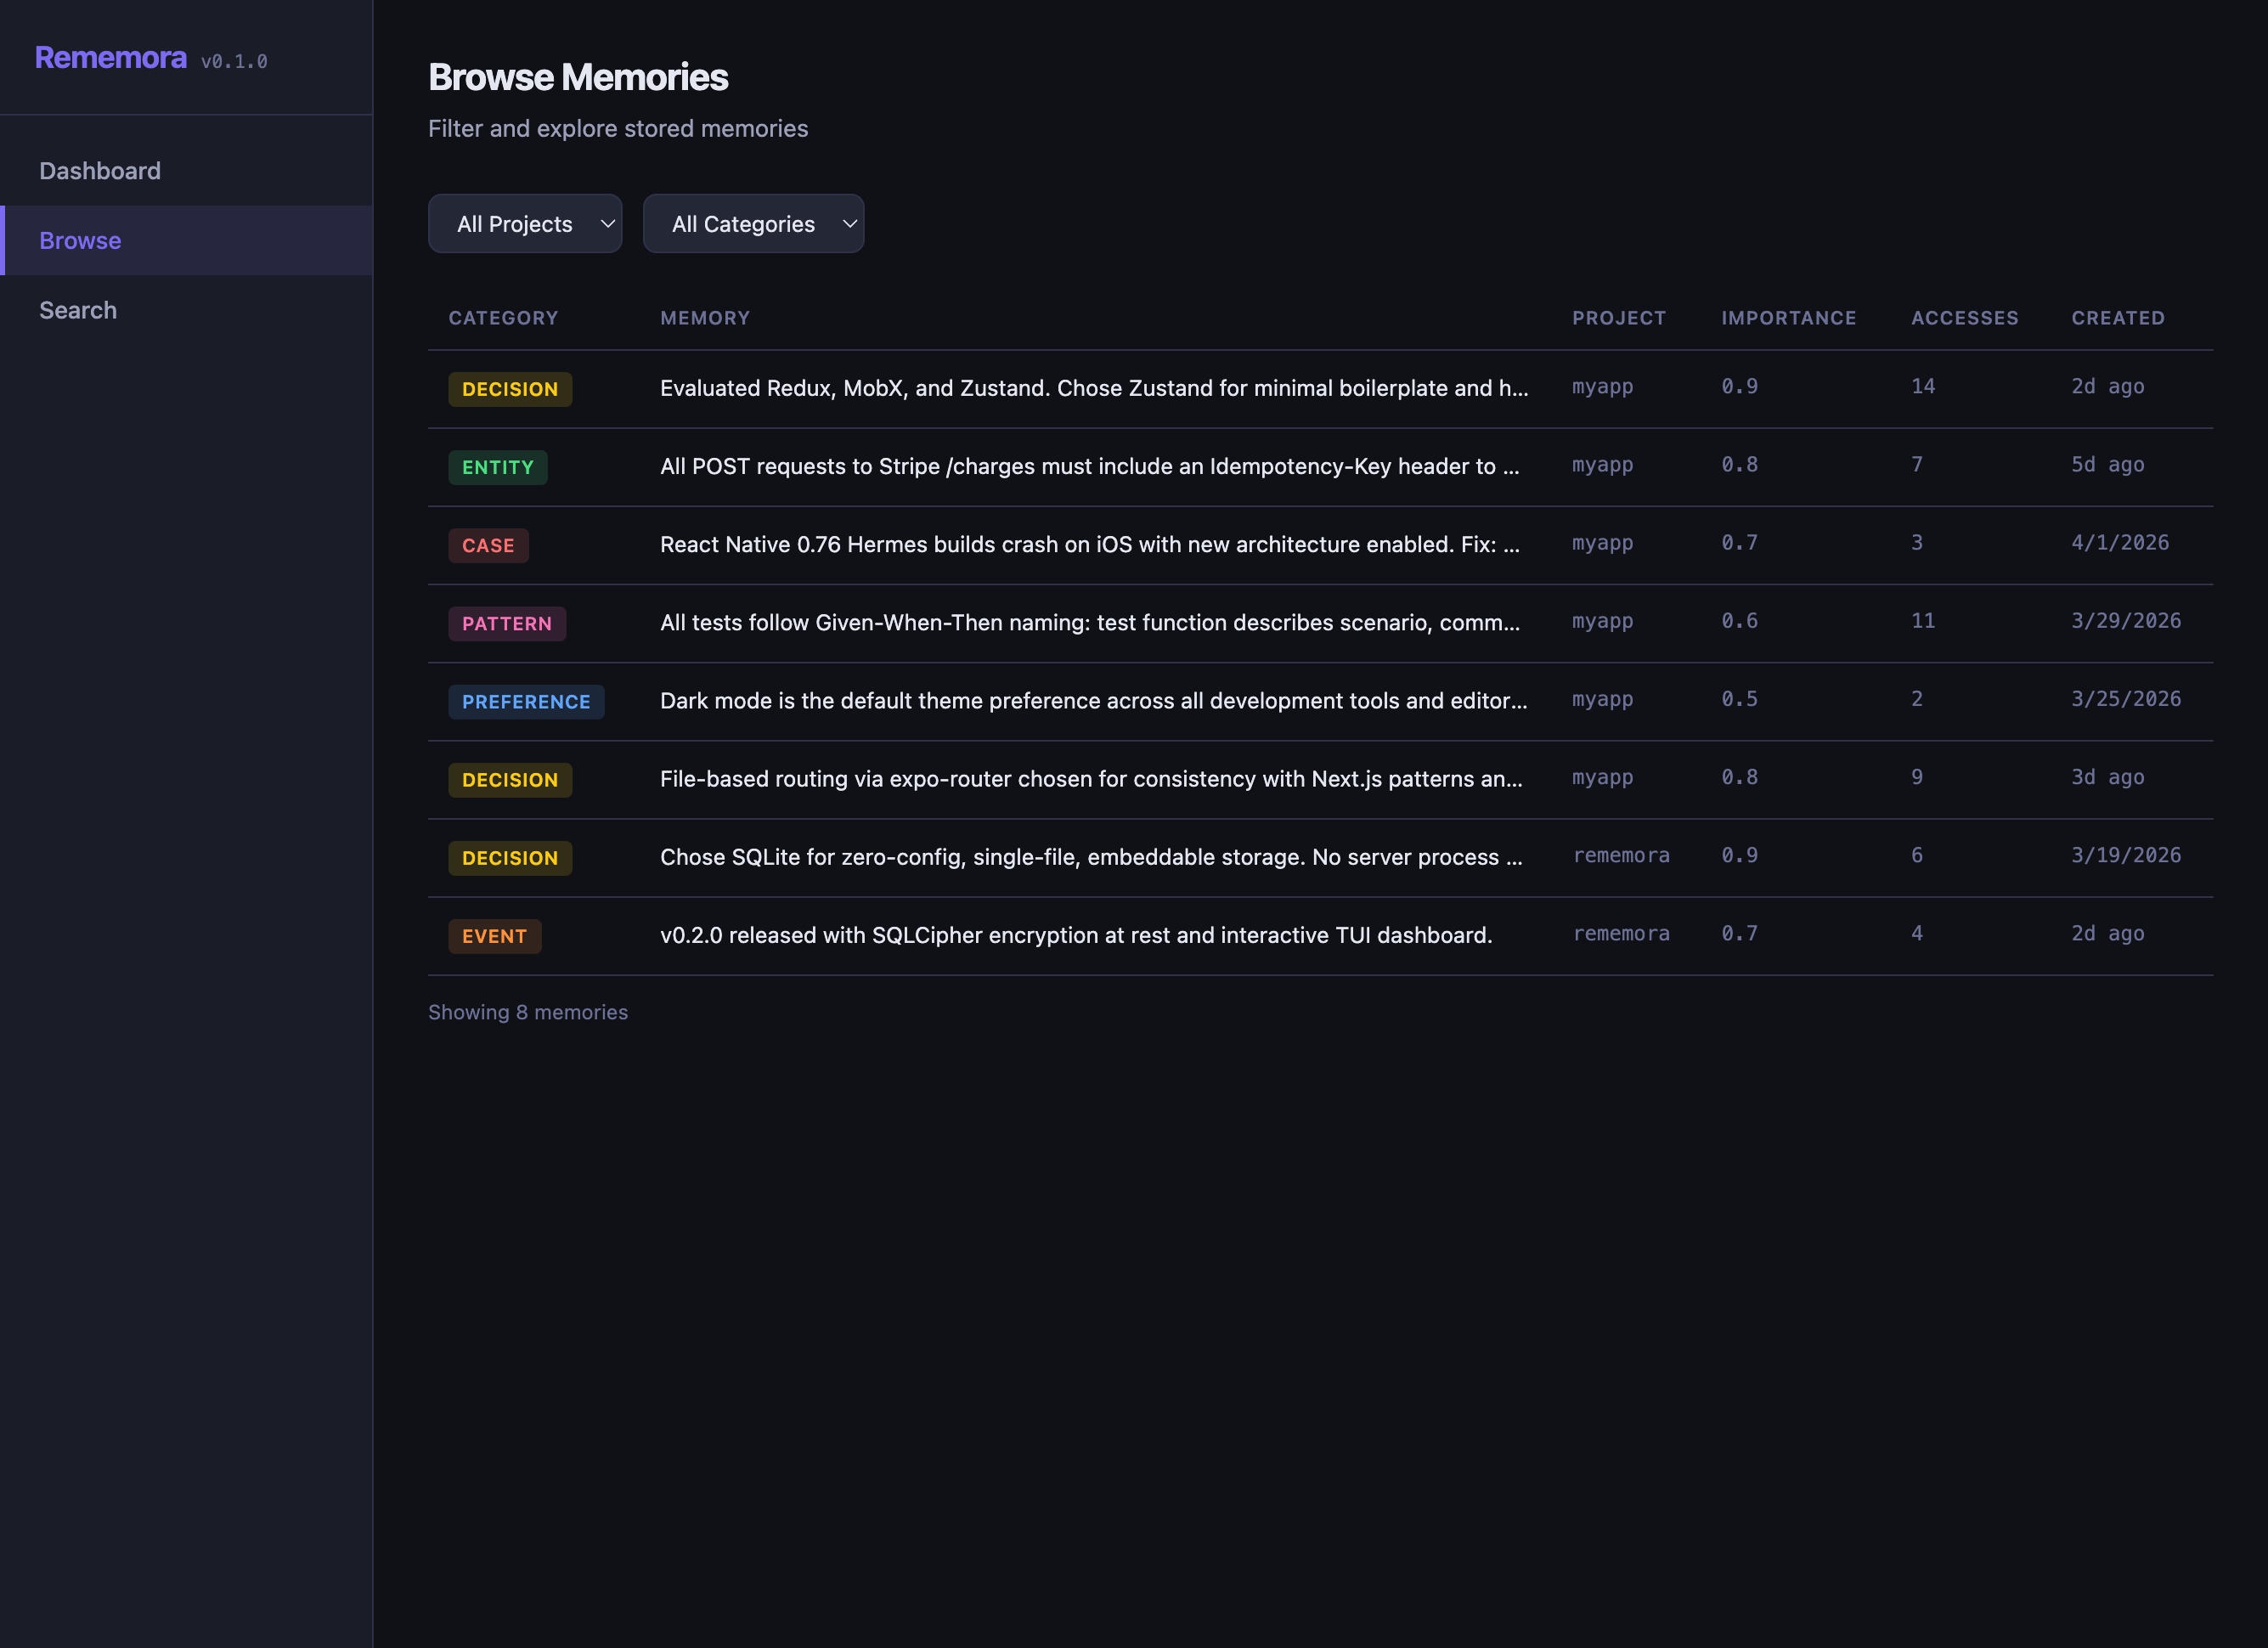
Task: Click the Showing 8 memories text
Action: pos(528,1012)
